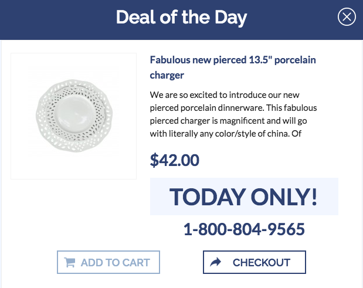The image size is (363, 288).
Task: Click the porcelain charger product image
Action: [74, 116]
